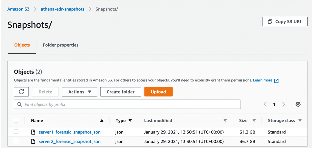
Task: Open athena-edr-snapshots breadcrumb link
Action: pos(62,9)
